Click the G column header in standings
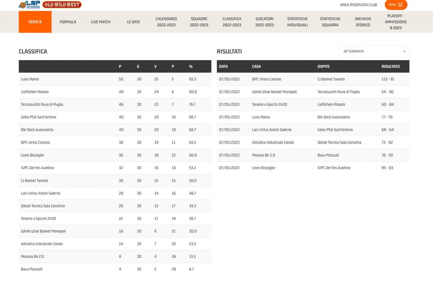 point(138,66)
